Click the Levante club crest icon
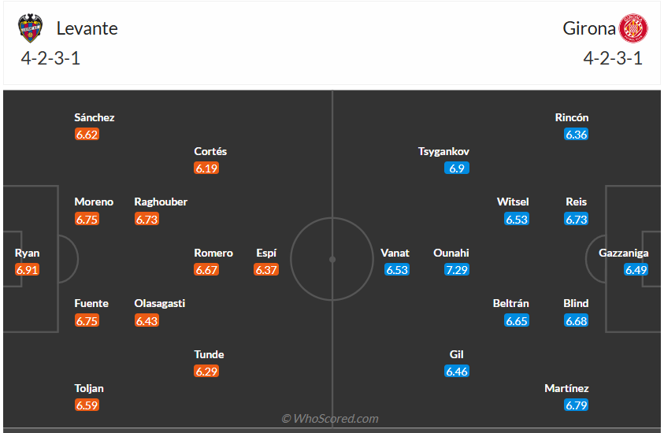664x433 pixels. coord(30,28)
